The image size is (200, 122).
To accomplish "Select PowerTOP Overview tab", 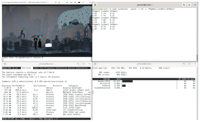I will 26,68.
